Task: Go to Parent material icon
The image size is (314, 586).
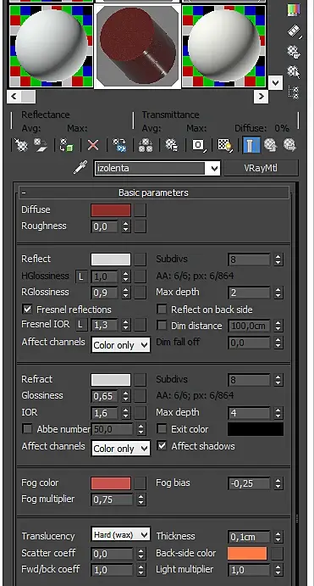Action: (x=270, y=145)
